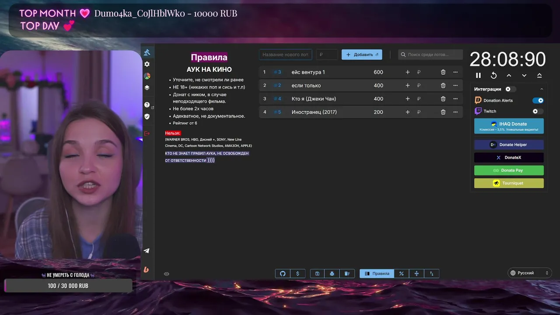This screenshot has width=560, height=315.
Task: Click the dollar sign toolbar button
Action: (x=298, y=273)
